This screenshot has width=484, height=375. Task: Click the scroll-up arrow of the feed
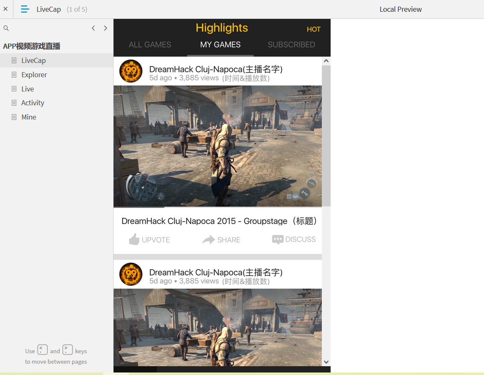[326, 61]
